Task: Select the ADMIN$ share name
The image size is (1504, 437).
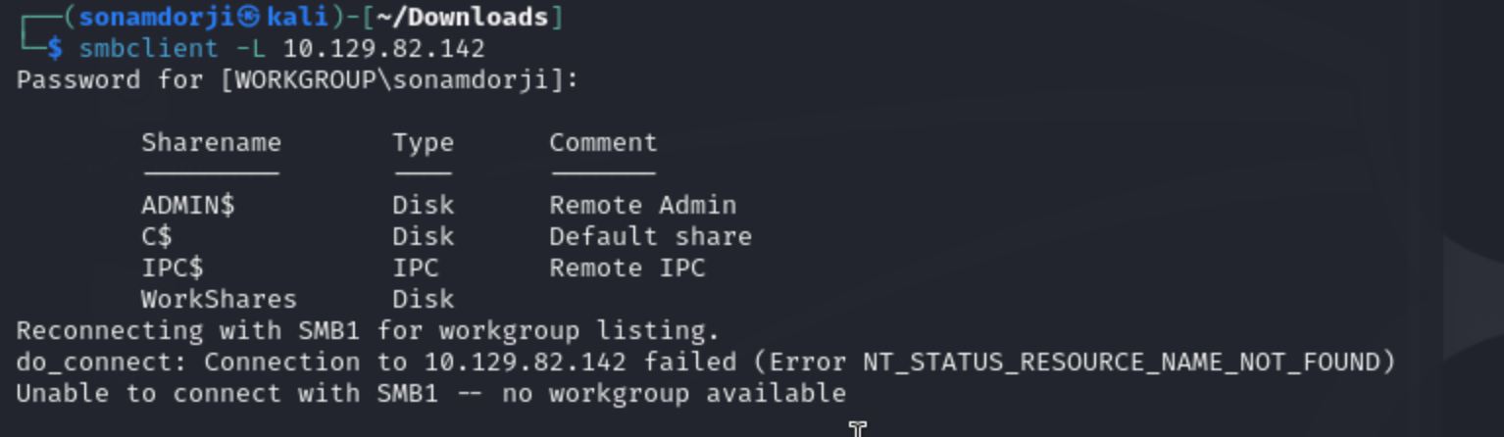Action: pos(188,205)
